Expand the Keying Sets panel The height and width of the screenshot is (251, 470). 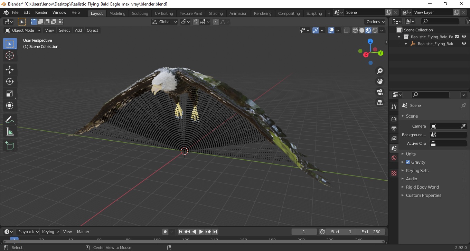coord(417,170)
